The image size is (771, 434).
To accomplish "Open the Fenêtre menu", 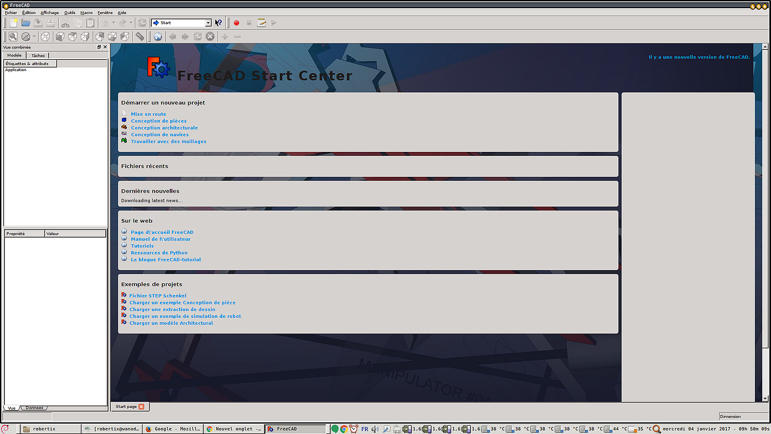I will pos(105,12).
